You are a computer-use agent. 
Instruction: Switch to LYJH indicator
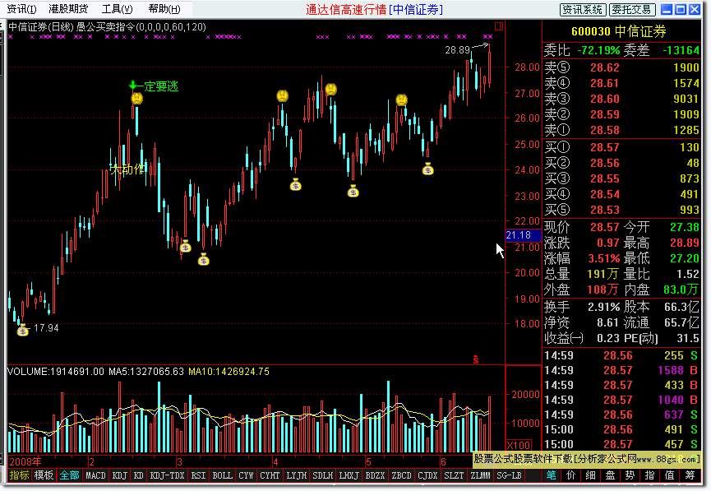point(297,475)
